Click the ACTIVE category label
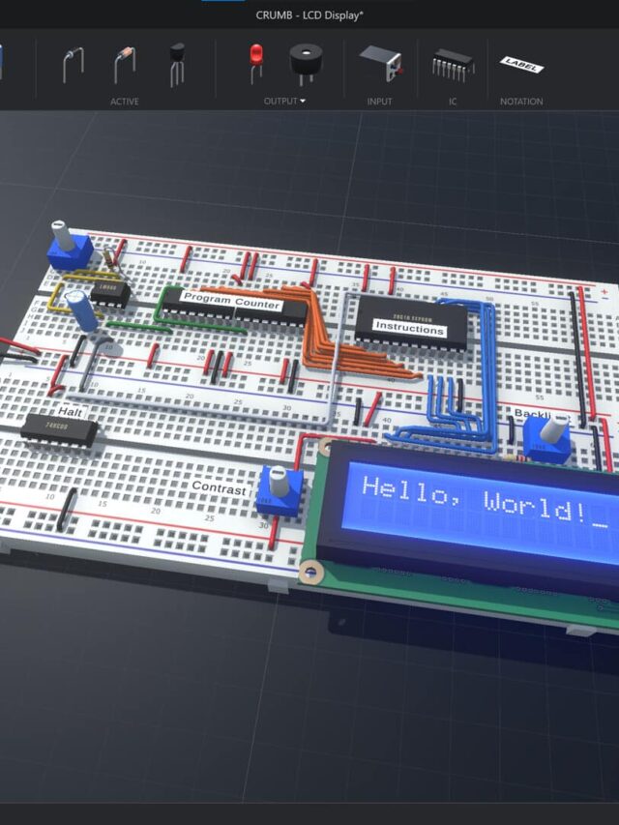 (125, 102)
